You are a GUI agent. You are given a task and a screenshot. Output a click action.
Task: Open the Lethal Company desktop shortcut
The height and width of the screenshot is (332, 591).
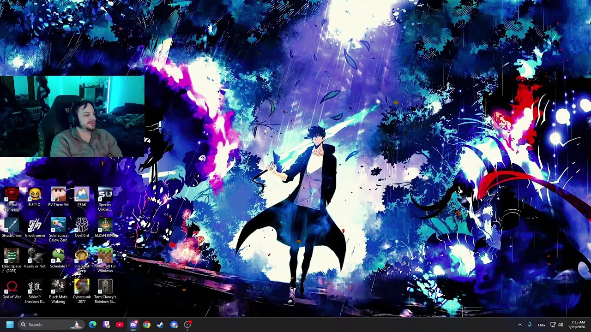[x=12, y=199]
